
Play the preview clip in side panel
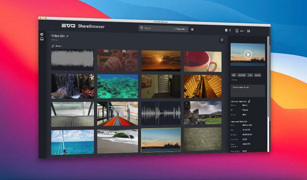point(248,54)
